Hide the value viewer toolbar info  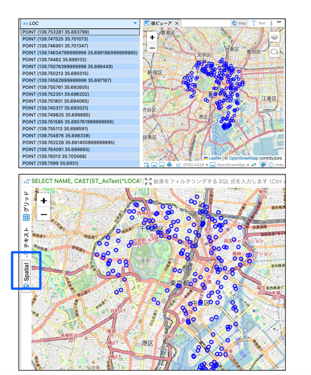click(275, 165)
